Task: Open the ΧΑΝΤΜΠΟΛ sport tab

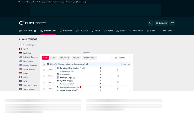Action: pyautogui.click(x=136, y=31)
